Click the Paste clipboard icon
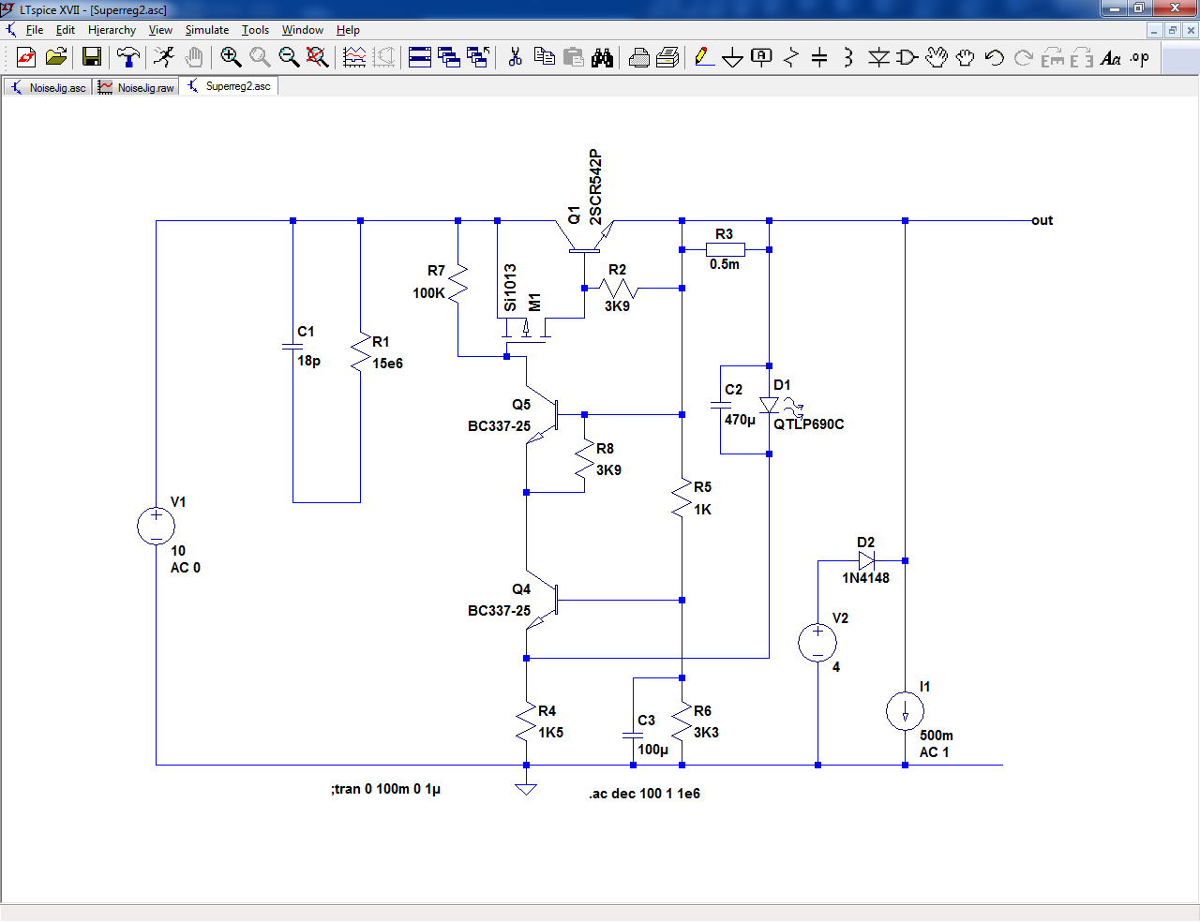1200x922 pixels. 574,58
